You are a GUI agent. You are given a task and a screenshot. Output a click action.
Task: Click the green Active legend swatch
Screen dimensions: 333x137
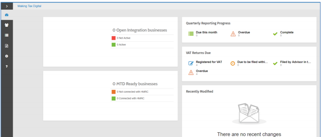pyautogui.click(x=113, y=45)
